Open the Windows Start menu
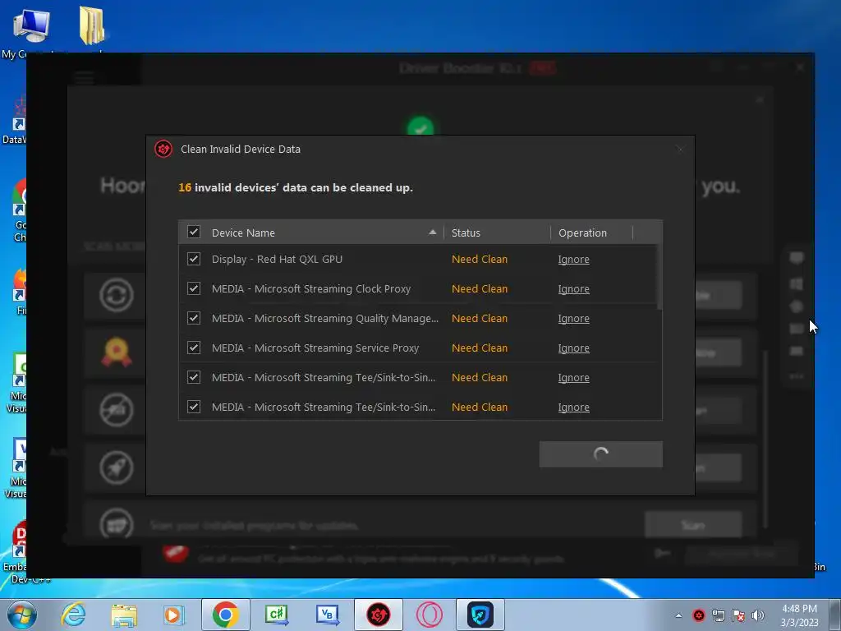The width and height of the screenshot is (841, 631). [x=22, y=615]
